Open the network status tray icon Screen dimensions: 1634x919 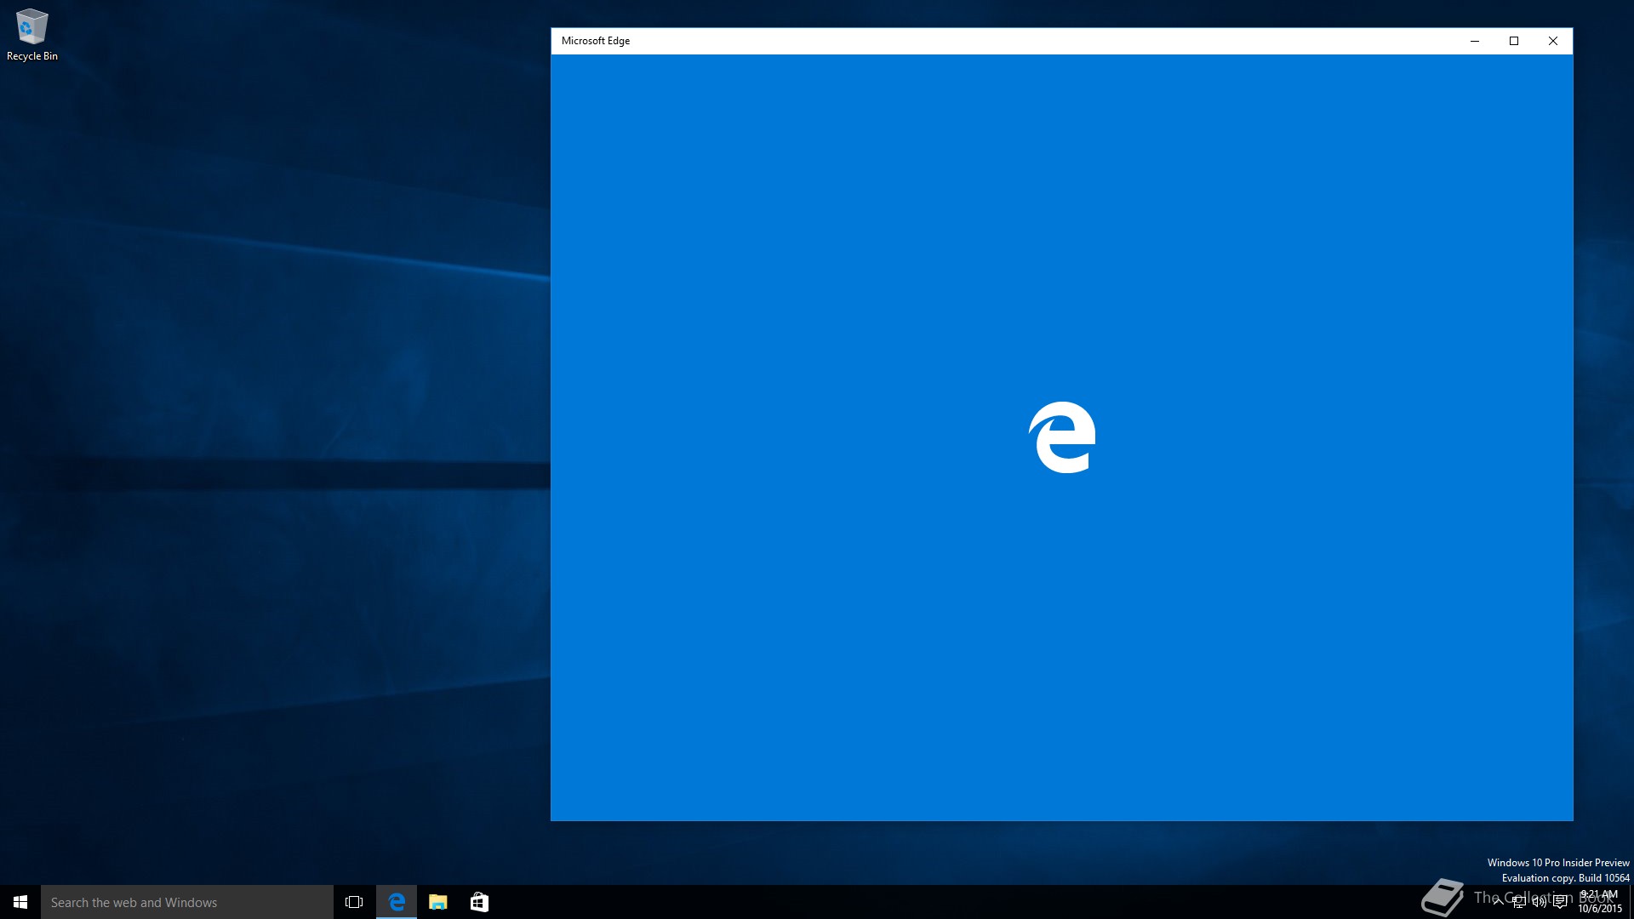1519,902
